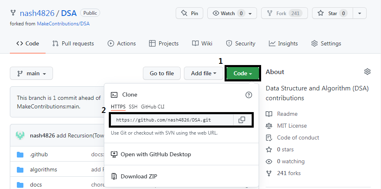
Task: Click the About settings gear icon
Action: (367, 72)
